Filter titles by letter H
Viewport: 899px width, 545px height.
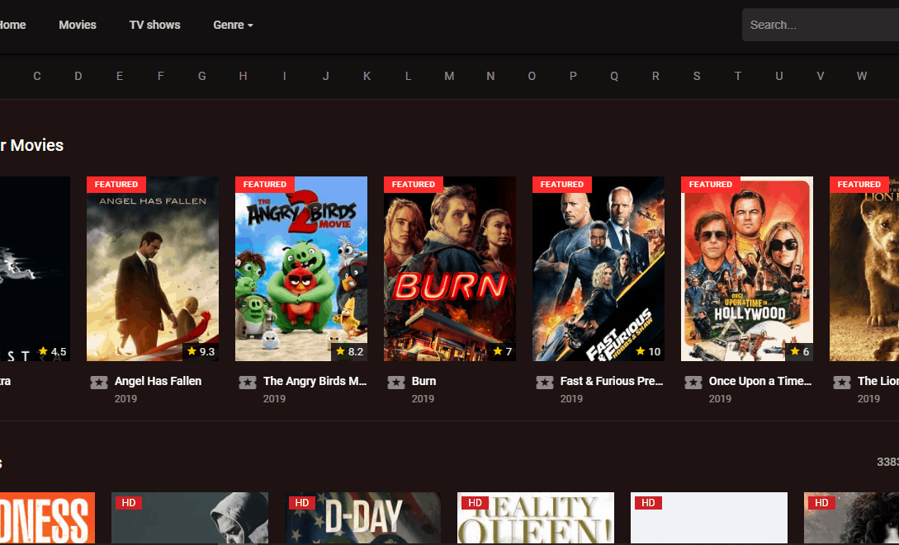pos(243,76)
